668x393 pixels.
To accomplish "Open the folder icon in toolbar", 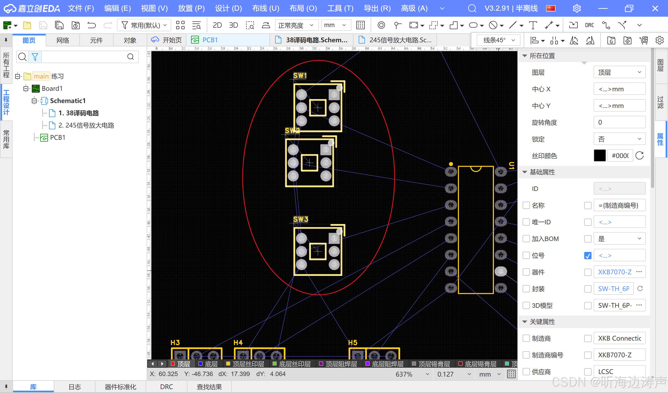I will click(x=27, y=25).
